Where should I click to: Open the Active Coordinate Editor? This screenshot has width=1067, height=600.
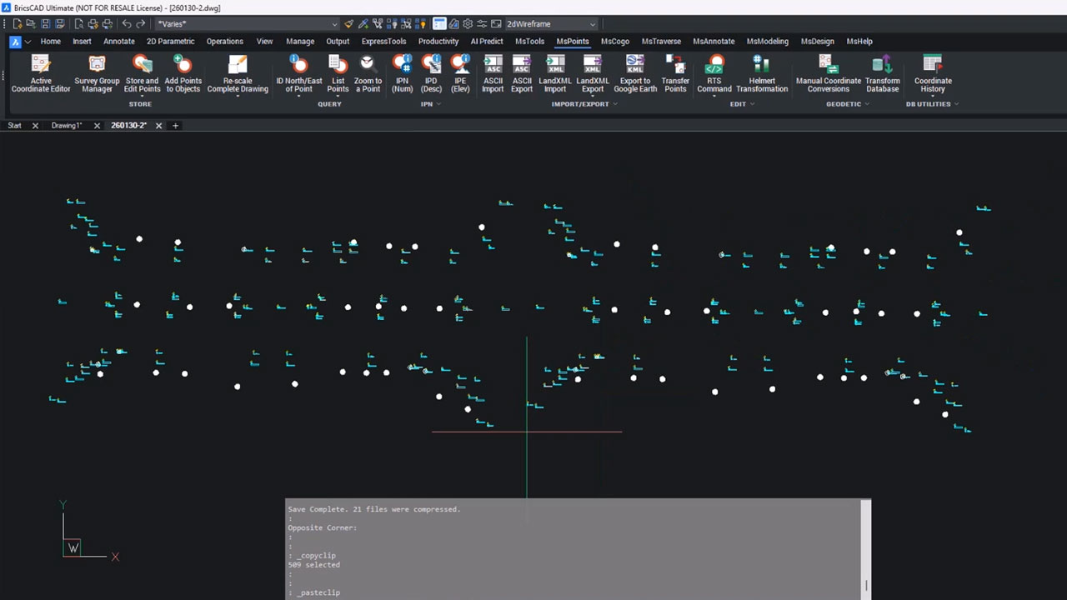(40, 73)
